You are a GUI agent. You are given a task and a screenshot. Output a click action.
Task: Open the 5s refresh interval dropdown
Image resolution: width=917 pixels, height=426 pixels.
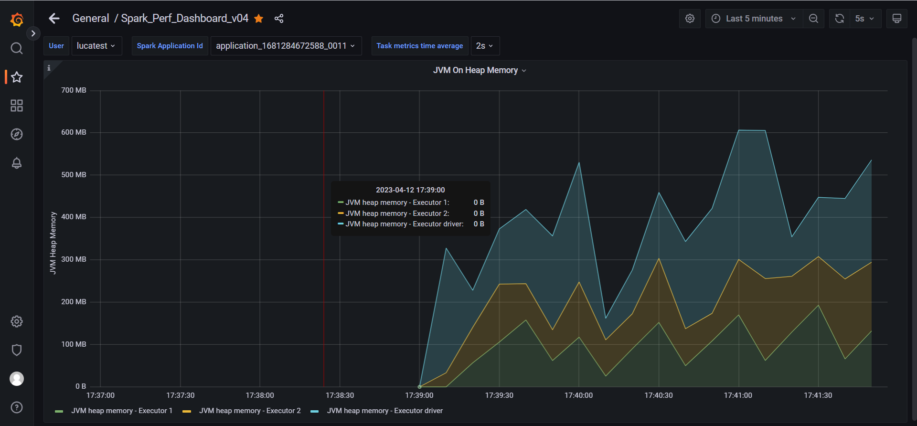pos(865,19)
